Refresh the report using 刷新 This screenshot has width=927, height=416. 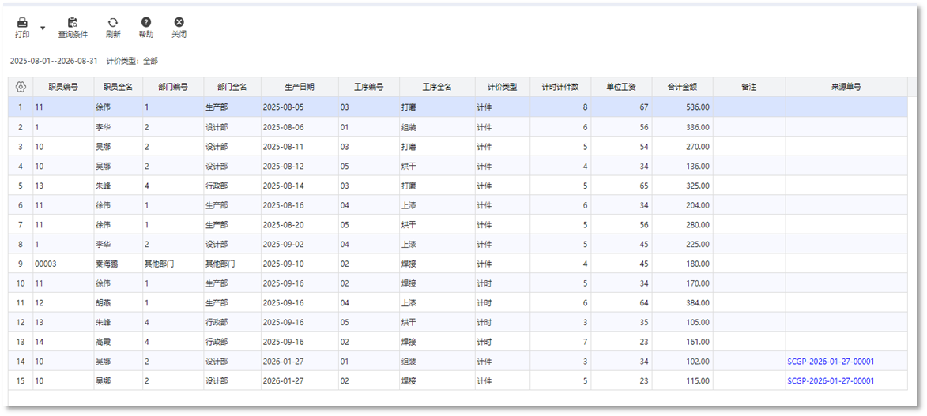coord(113,23)
